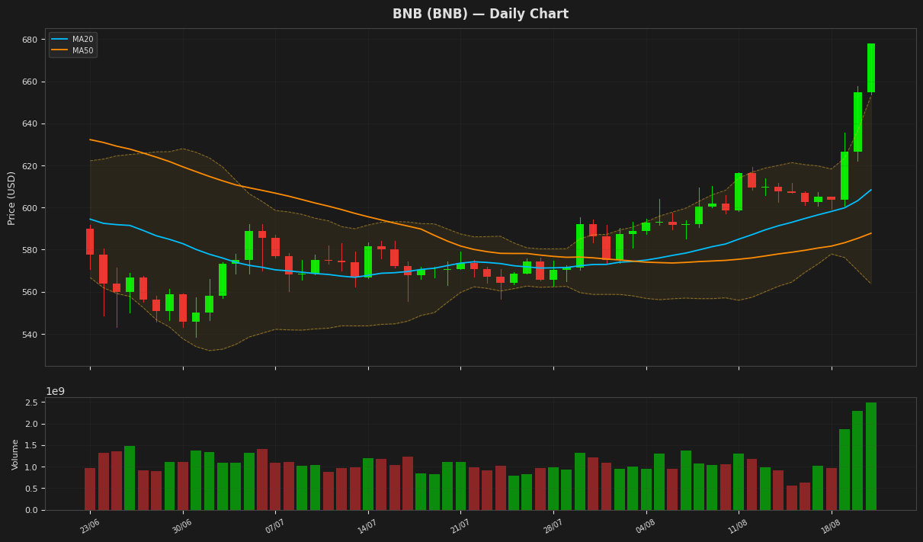Screen dimensions: 923x542
Task: Click the 28/07 date label
Action: coord(553,526)
